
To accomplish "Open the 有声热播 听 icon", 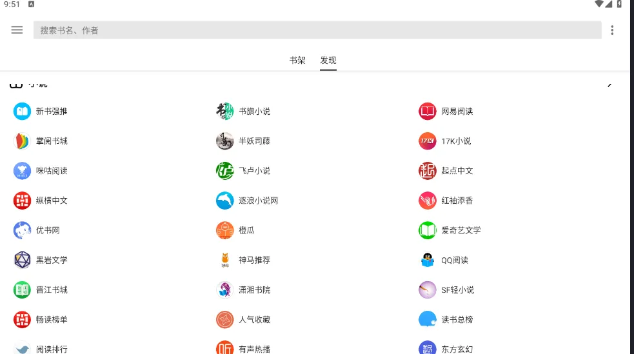I will click(x=225, y=348).
